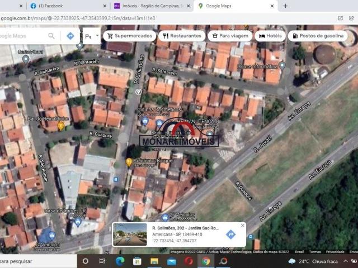Click the Anônimos Burguer restaurant pin
358x268 pixels.
coord(129,162)
